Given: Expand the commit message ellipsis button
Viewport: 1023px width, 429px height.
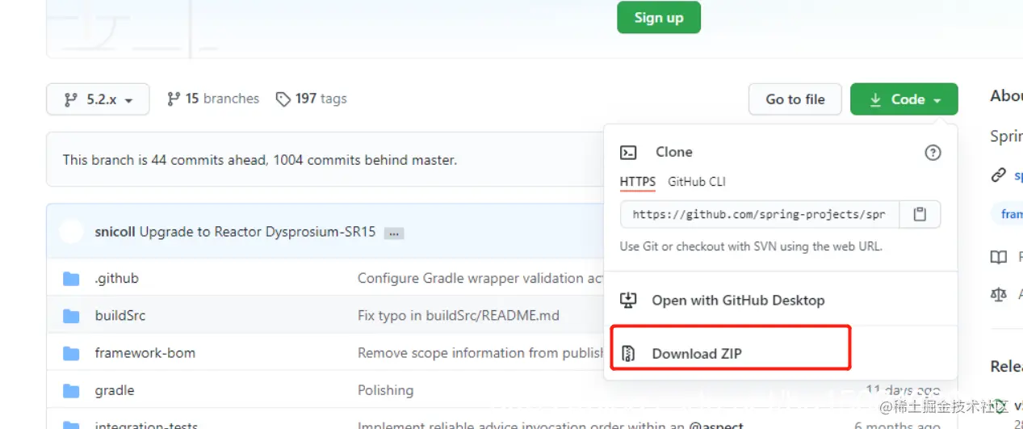Looking at the screenshot, I should click(394, 233).
